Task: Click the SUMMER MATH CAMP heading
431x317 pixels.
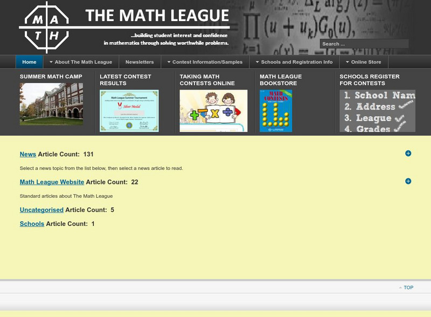Action: (x=51, y=77)
